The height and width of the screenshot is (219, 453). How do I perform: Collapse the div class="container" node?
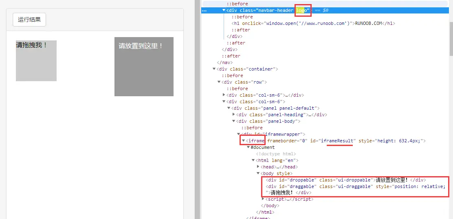tap(214, 69)
